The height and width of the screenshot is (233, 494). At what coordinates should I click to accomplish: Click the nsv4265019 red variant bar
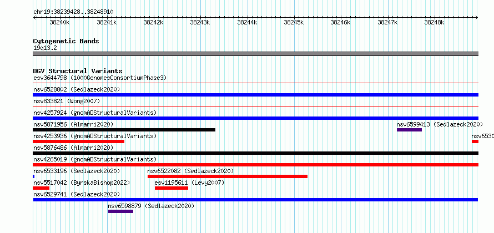[255, 165]
